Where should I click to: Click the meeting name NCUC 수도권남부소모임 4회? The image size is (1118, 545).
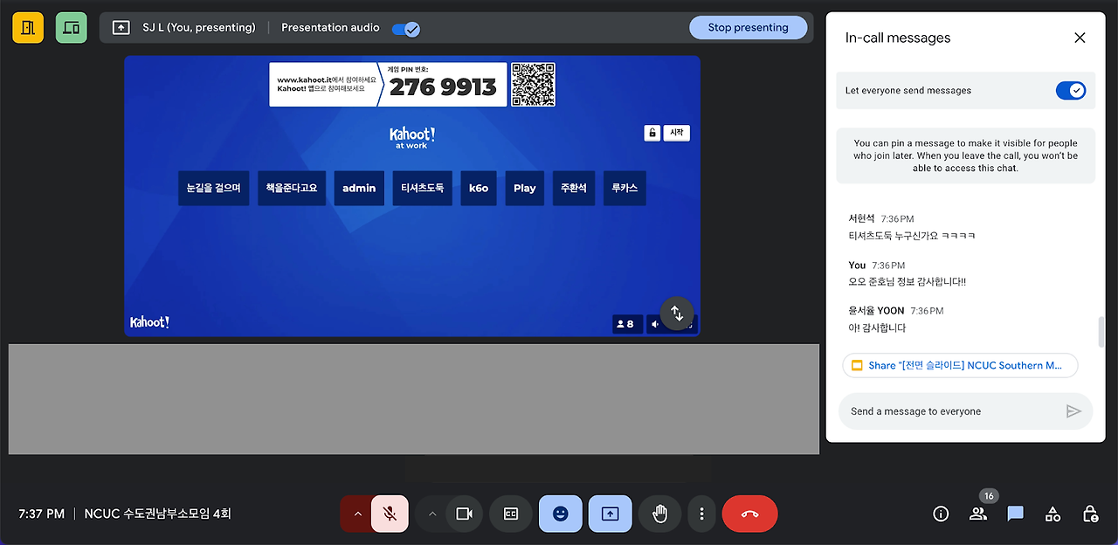pos(158,514)
